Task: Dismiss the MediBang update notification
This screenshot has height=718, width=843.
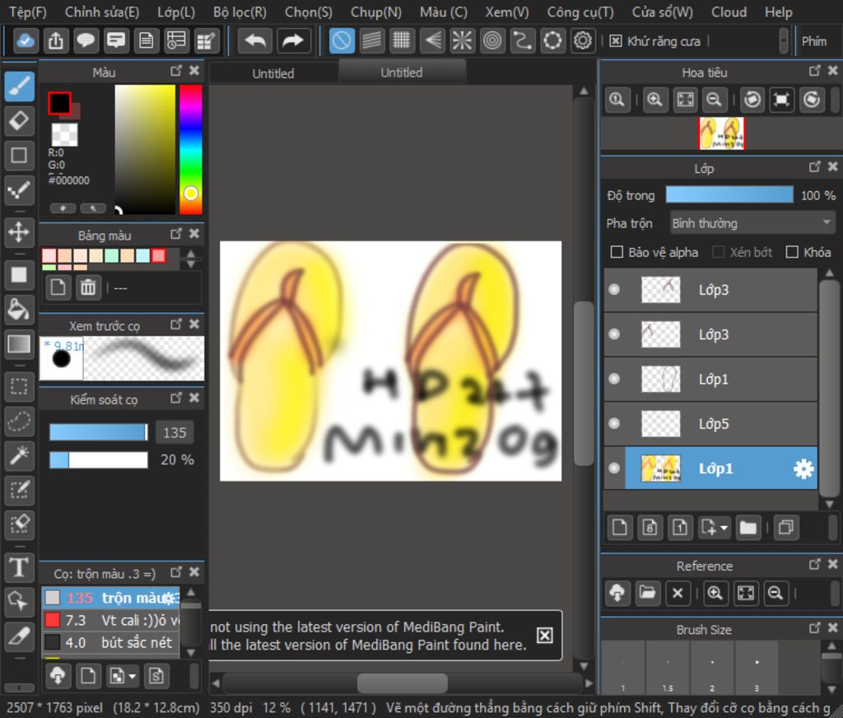Action: click(x=545, y=636)
